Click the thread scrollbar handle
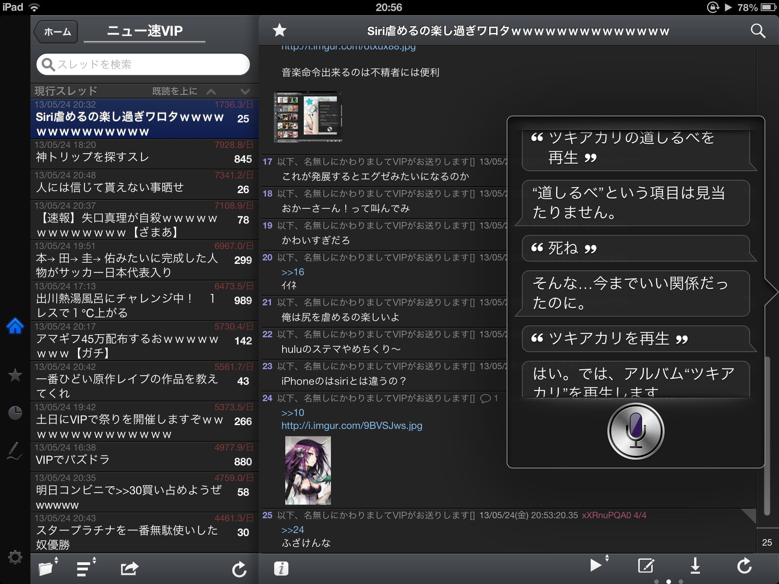This screenshot has height=584, width=779. [767, 435]
